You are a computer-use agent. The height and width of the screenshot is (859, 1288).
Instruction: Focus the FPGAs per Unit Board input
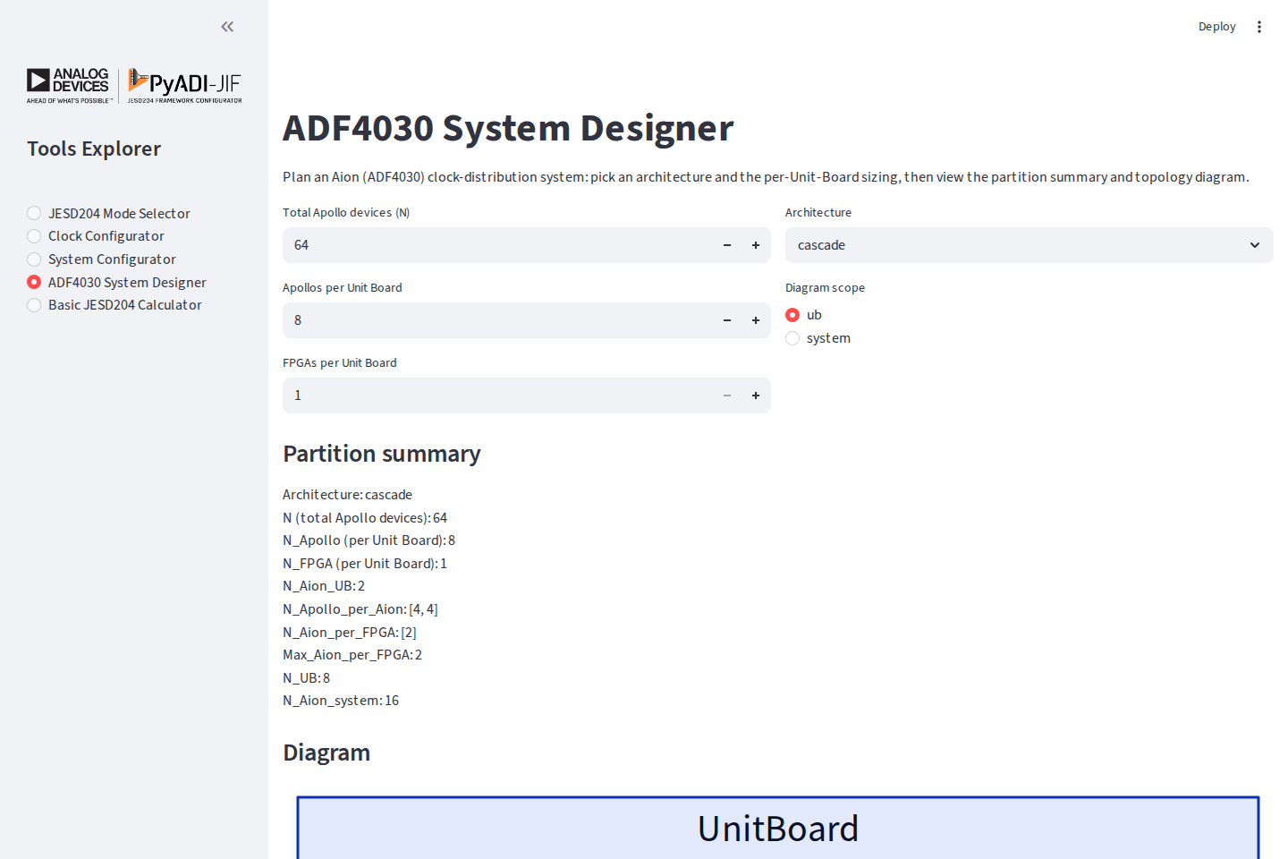click(498, 395)
